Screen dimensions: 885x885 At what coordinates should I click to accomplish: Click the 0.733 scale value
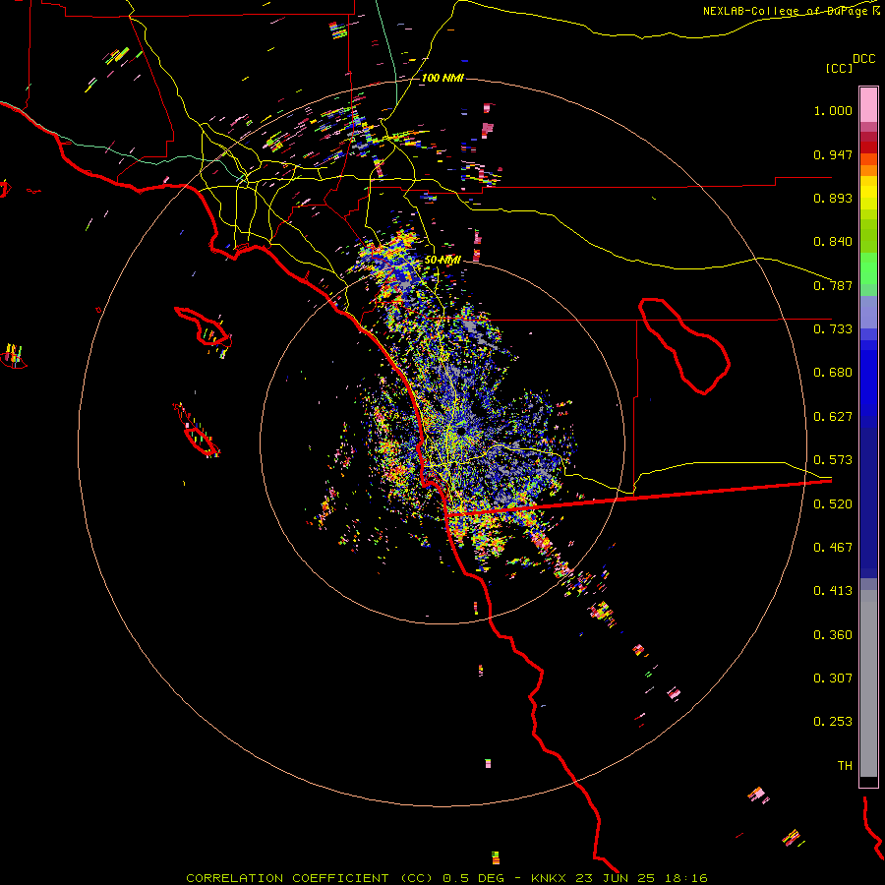833,329
